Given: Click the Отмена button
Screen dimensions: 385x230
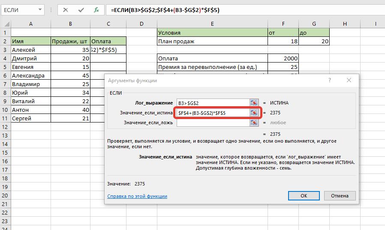Looking at the screenshot, I should (x=340, y=196).
